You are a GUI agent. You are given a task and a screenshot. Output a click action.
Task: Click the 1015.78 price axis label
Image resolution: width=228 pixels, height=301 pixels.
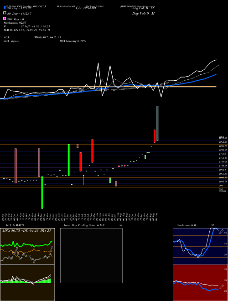pos(223,182)
